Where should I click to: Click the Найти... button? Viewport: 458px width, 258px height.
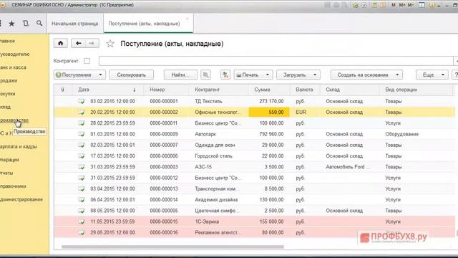180,75
